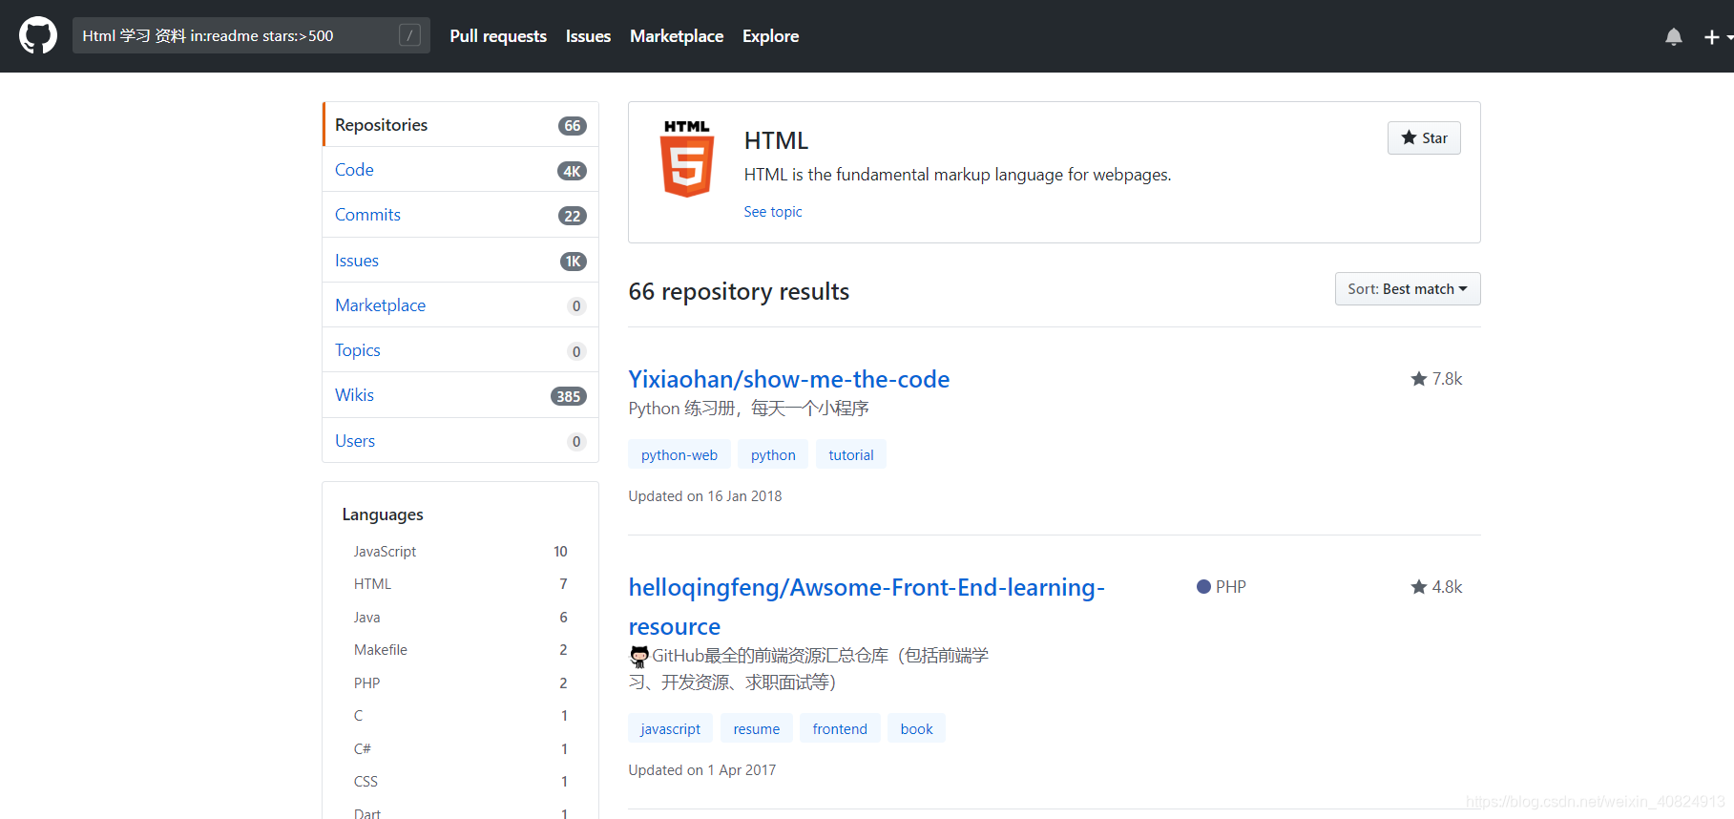Screen dimensions: 1734x819
Task: Filter by PHP language in sidebar
Action: click(460, 683)
